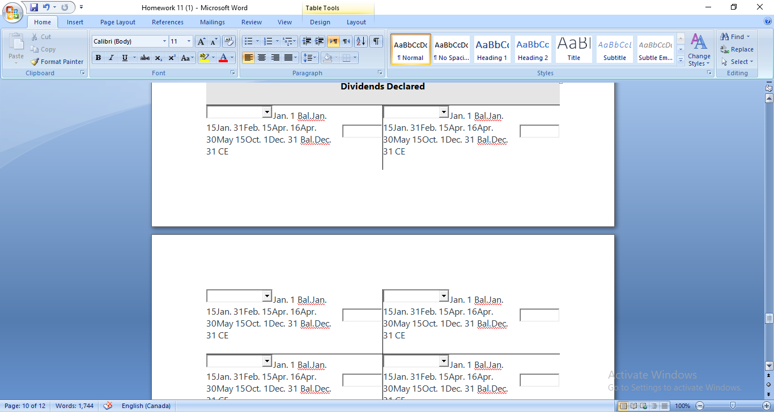Click Change Styles button

pyautogui.click(x=699, y=50)
